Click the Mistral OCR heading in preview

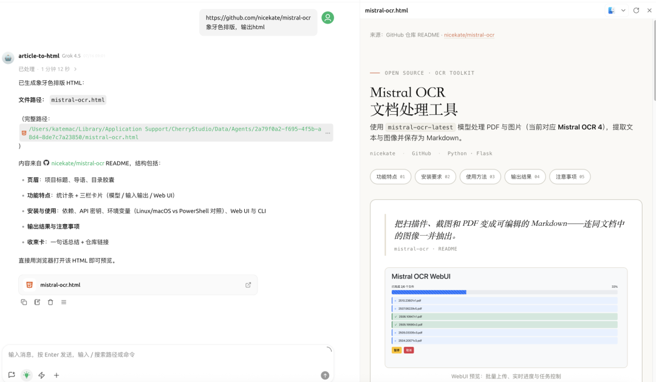click(408, 92)
